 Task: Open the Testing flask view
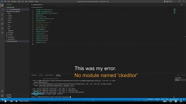tap(2, 28)
